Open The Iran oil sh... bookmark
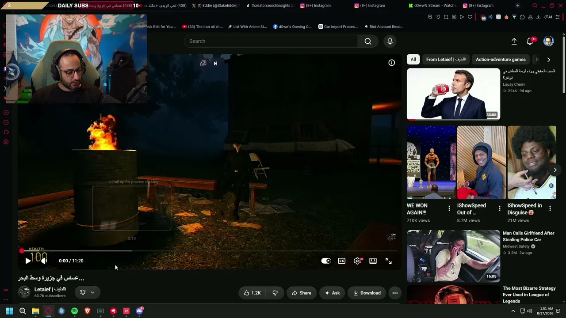The width and height of the screenshot is (566, 318). (x=203, y=26)
